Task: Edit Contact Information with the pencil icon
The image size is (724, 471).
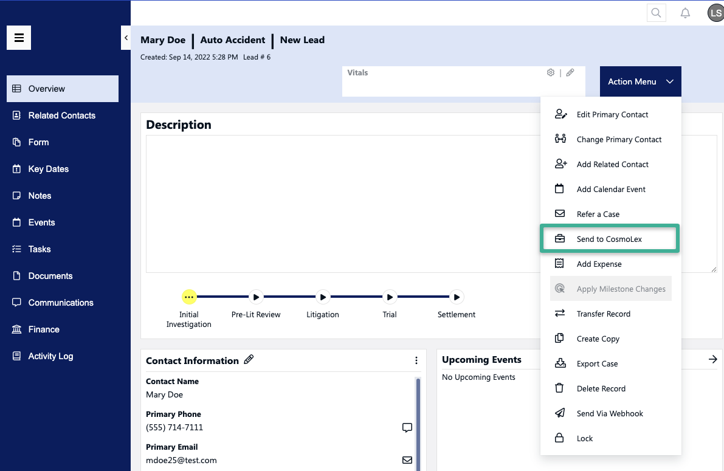Action: click(249, 359)
